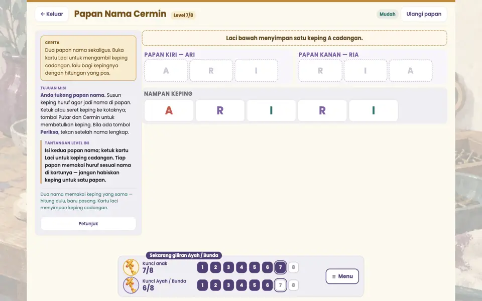
Task: Click slot A on Papan Kanan RIA
Action: pos(411,71)
